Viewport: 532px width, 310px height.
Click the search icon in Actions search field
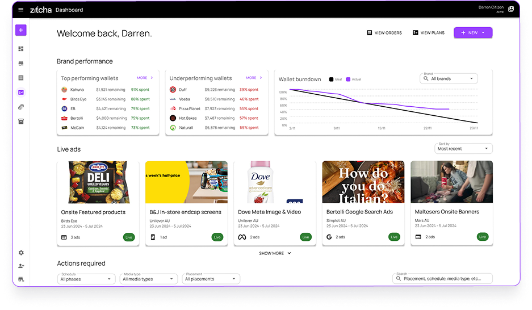[399, 278]
